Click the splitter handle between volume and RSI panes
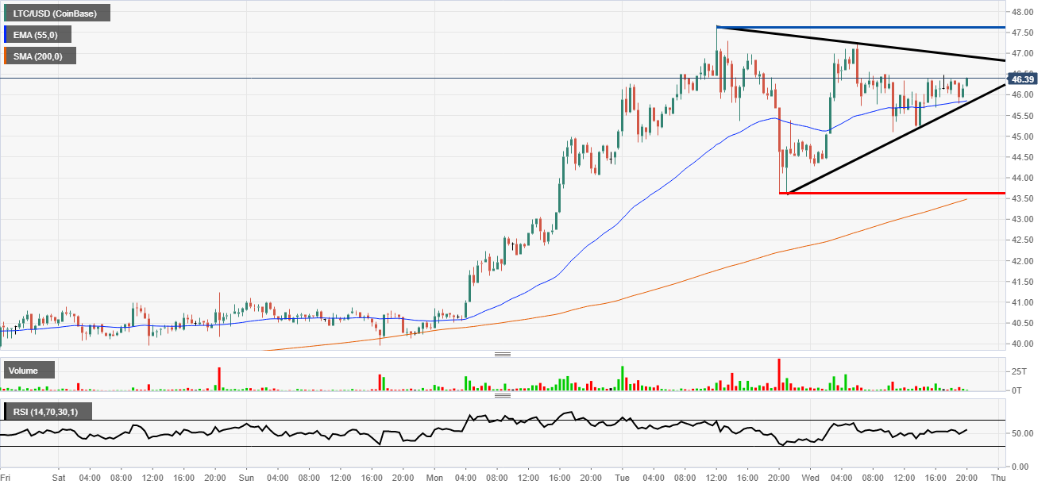 tap(502, 394)
